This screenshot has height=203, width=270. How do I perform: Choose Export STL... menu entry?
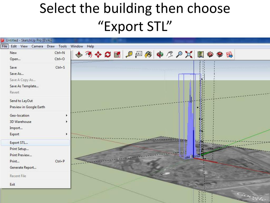point(35,142)
